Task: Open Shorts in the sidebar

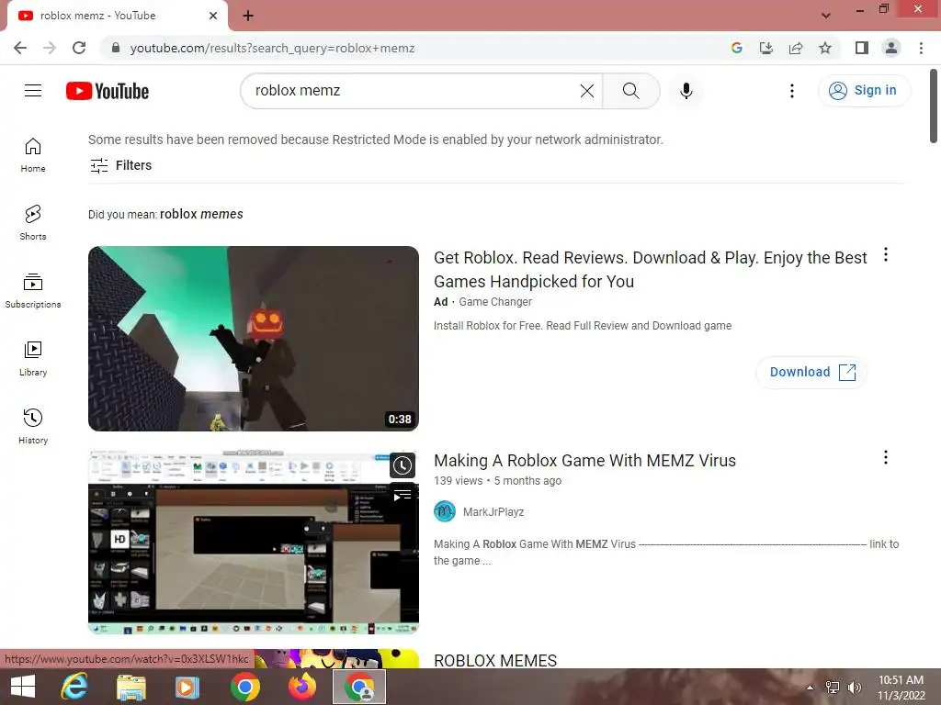Action: (33, 222)
